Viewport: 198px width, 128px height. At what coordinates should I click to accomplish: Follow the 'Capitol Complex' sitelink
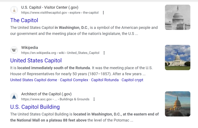pos(74,80)
